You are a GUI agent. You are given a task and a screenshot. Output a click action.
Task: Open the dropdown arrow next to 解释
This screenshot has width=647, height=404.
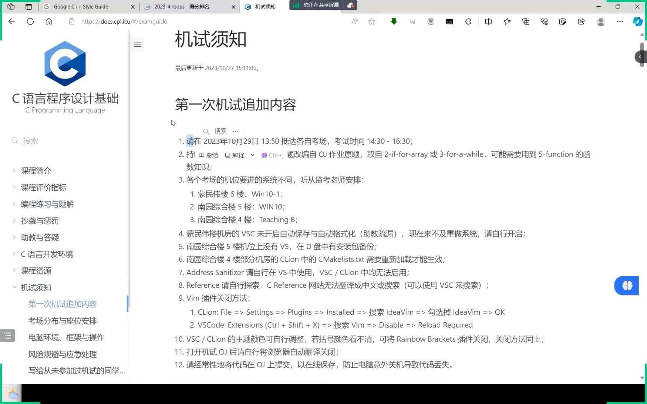point(252,155)
